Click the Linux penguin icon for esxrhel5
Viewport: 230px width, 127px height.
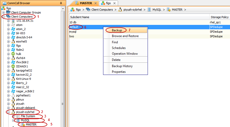coord(13,41)
